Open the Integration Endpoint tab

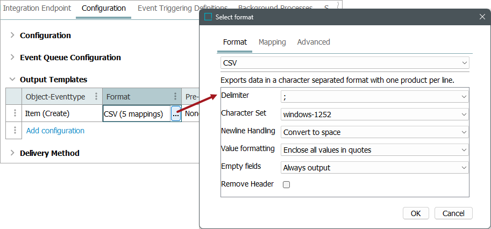pos(38,8)
